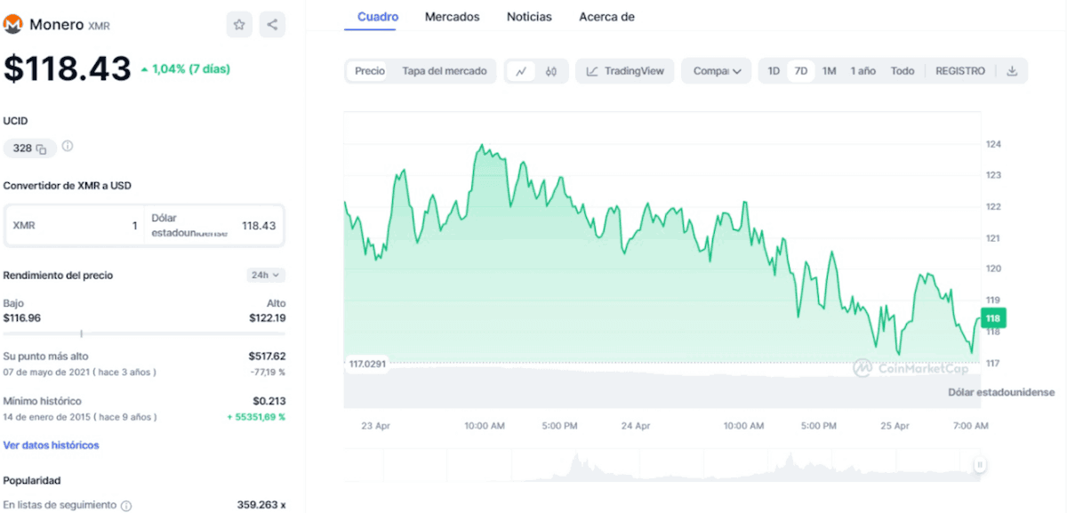
Task: Copy UCID 328 with copy icon
Action: tap(42, 148)
